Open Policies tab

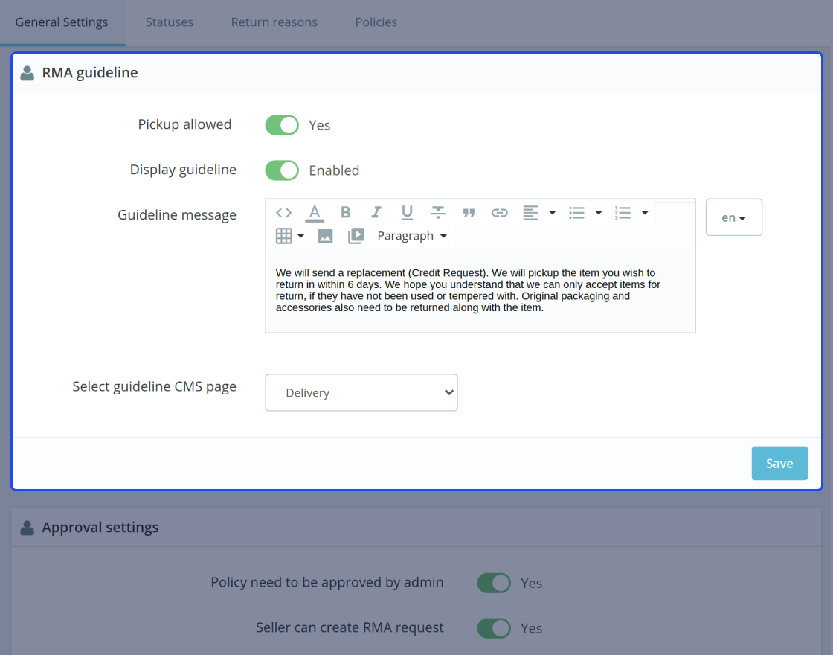click(376, 22)
